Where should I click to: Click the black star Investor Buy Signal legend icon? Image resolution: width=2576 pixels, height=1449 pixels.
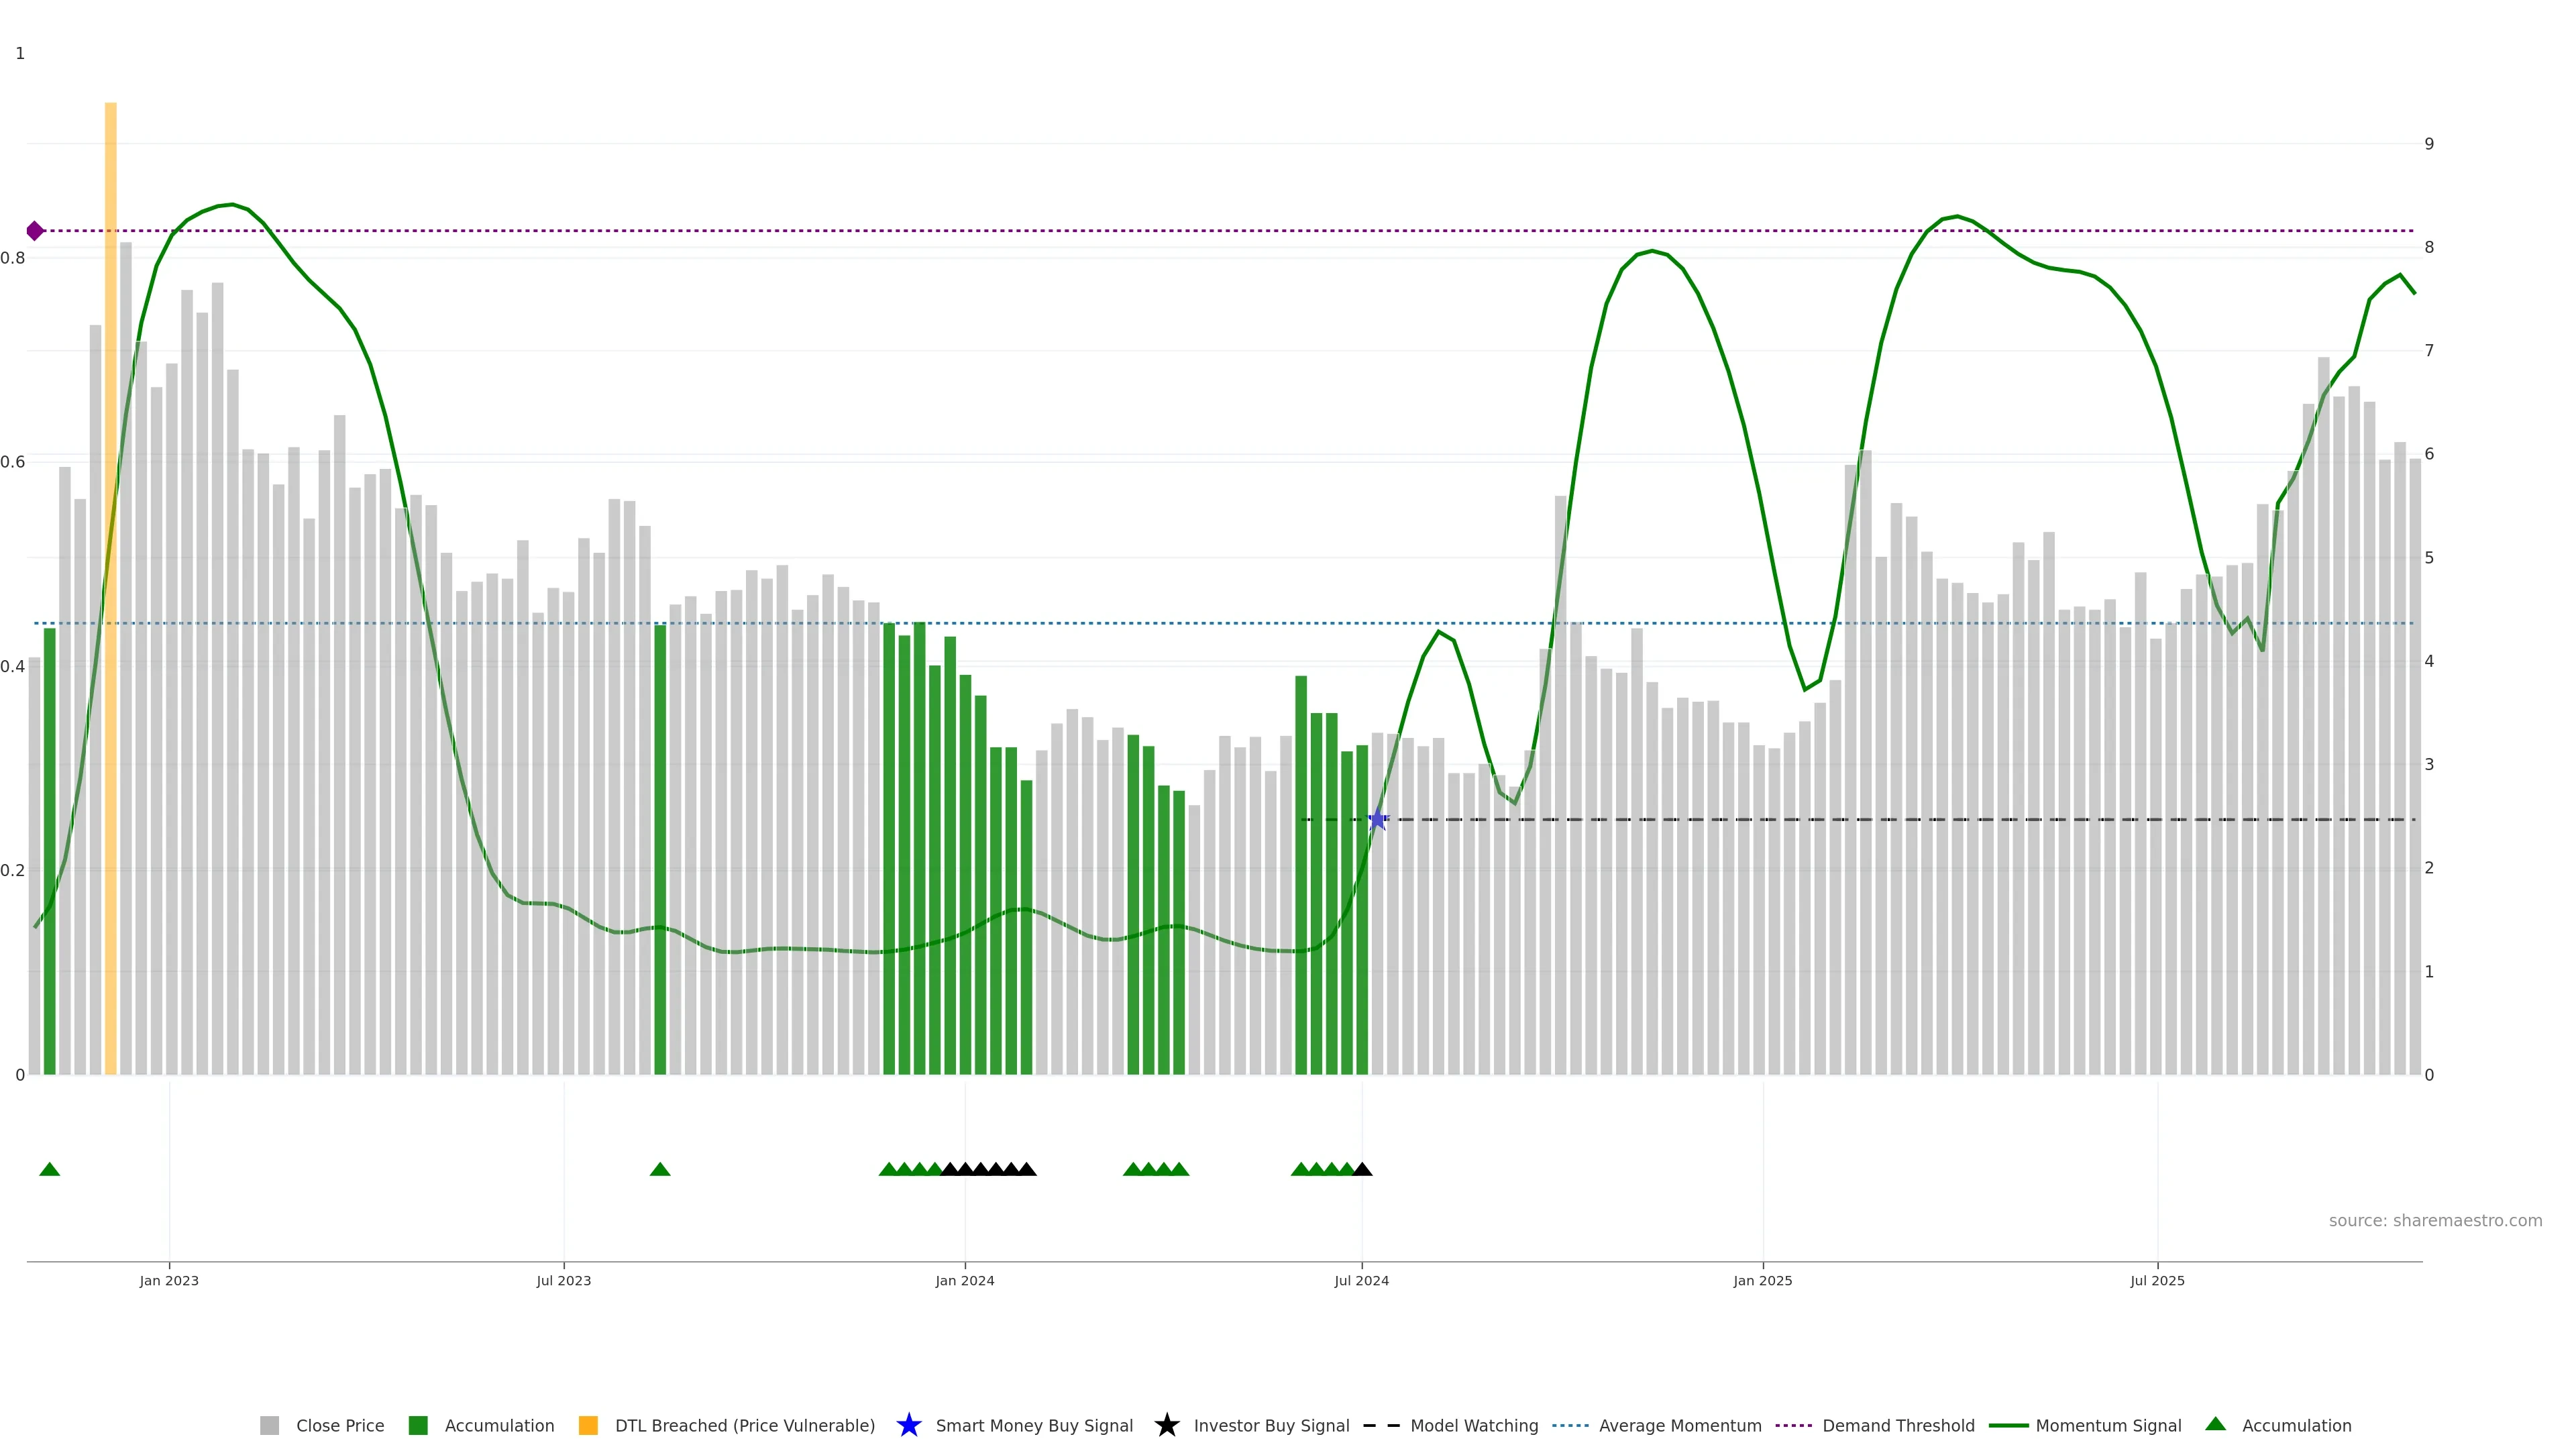pos(1166,1425)
